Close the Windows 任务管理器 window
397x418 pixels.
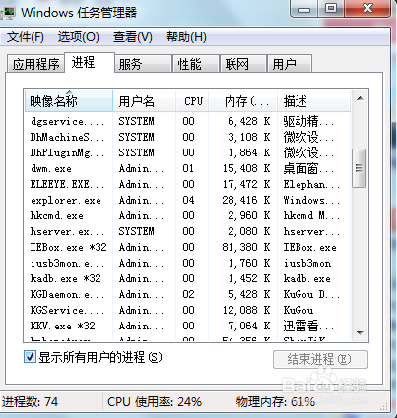(x=367, y=9)
